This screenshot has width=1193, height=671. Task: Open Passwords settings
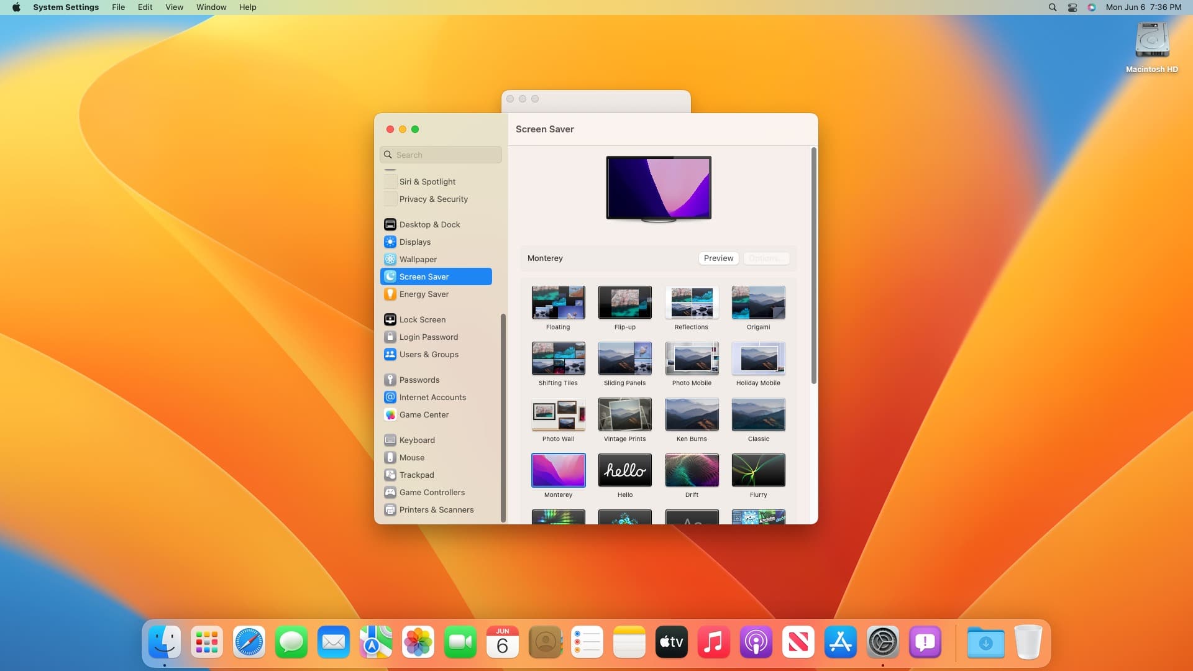tap(419, 380)
